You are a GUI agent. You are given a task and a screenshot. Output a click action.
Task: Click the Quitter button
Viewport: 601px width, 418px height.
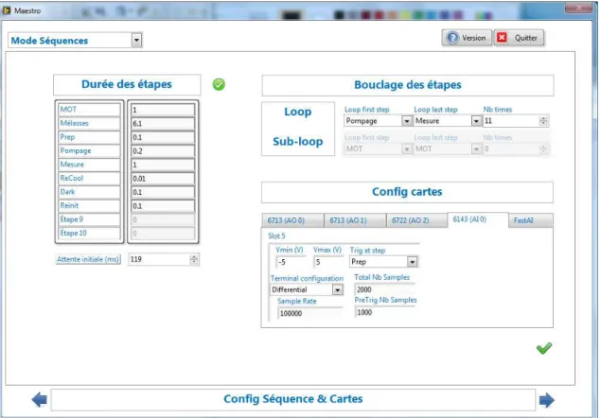pos(519,38)
